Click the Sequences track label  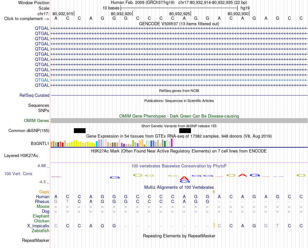click(x=39, y=105)
